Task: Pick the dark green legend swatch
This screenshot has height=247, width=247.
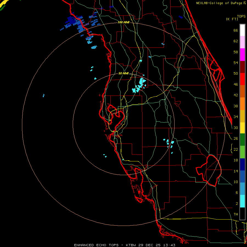Action: click(242, 140)
